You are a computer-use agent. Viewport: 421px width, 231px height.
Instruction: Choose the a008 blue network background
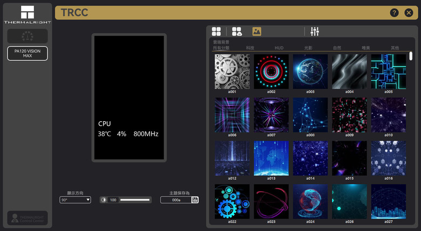click(310, 115)
